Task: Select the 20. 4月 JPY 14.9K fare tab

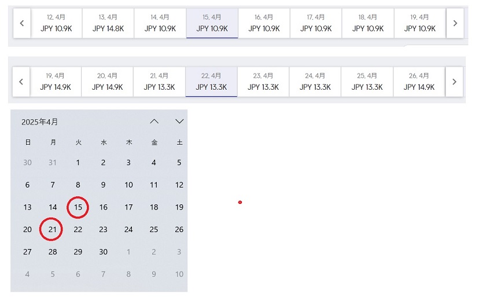Action: tap(107, 82)
